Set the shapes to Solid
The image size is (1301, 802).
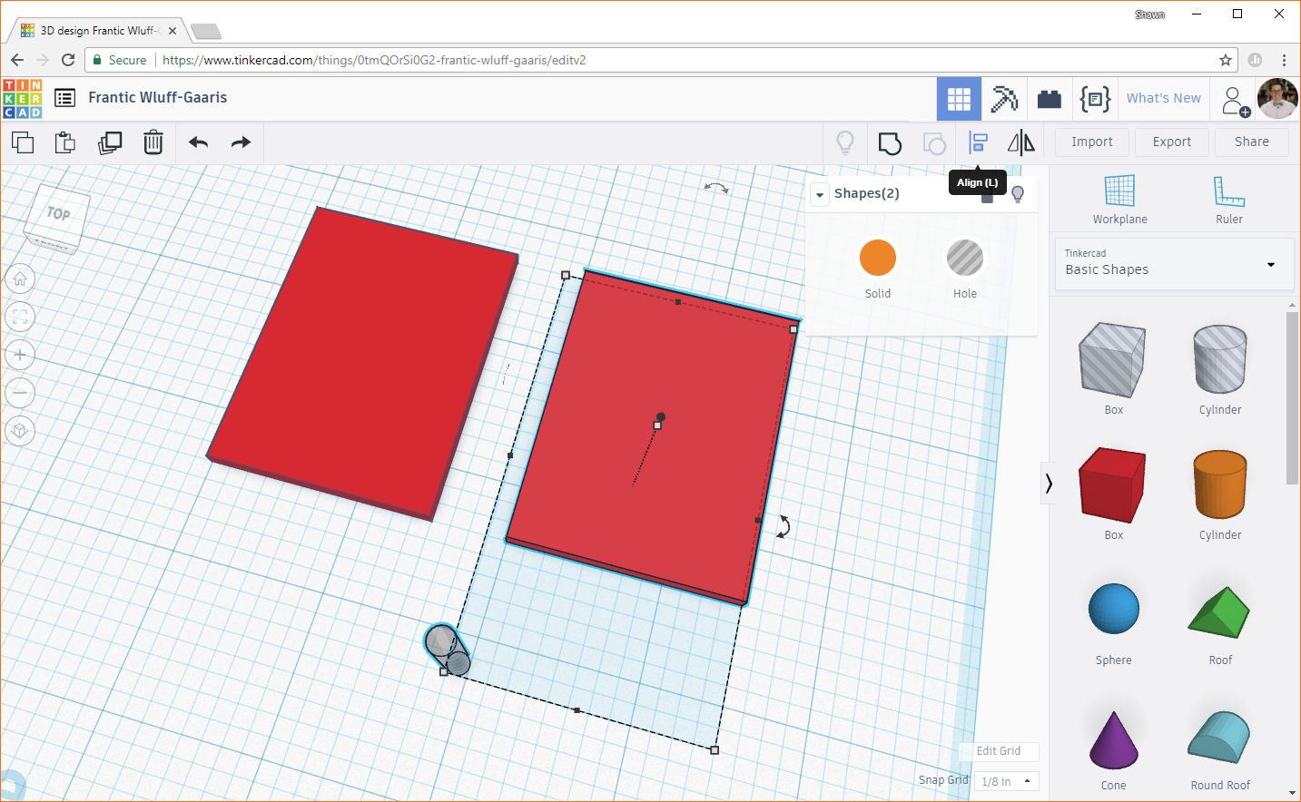pyautogui.click(x=878, y=268)
